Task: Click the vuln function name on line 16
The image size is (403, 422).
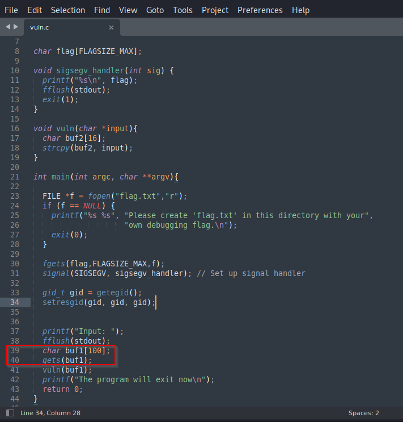Action: click(x=65, y=129)
